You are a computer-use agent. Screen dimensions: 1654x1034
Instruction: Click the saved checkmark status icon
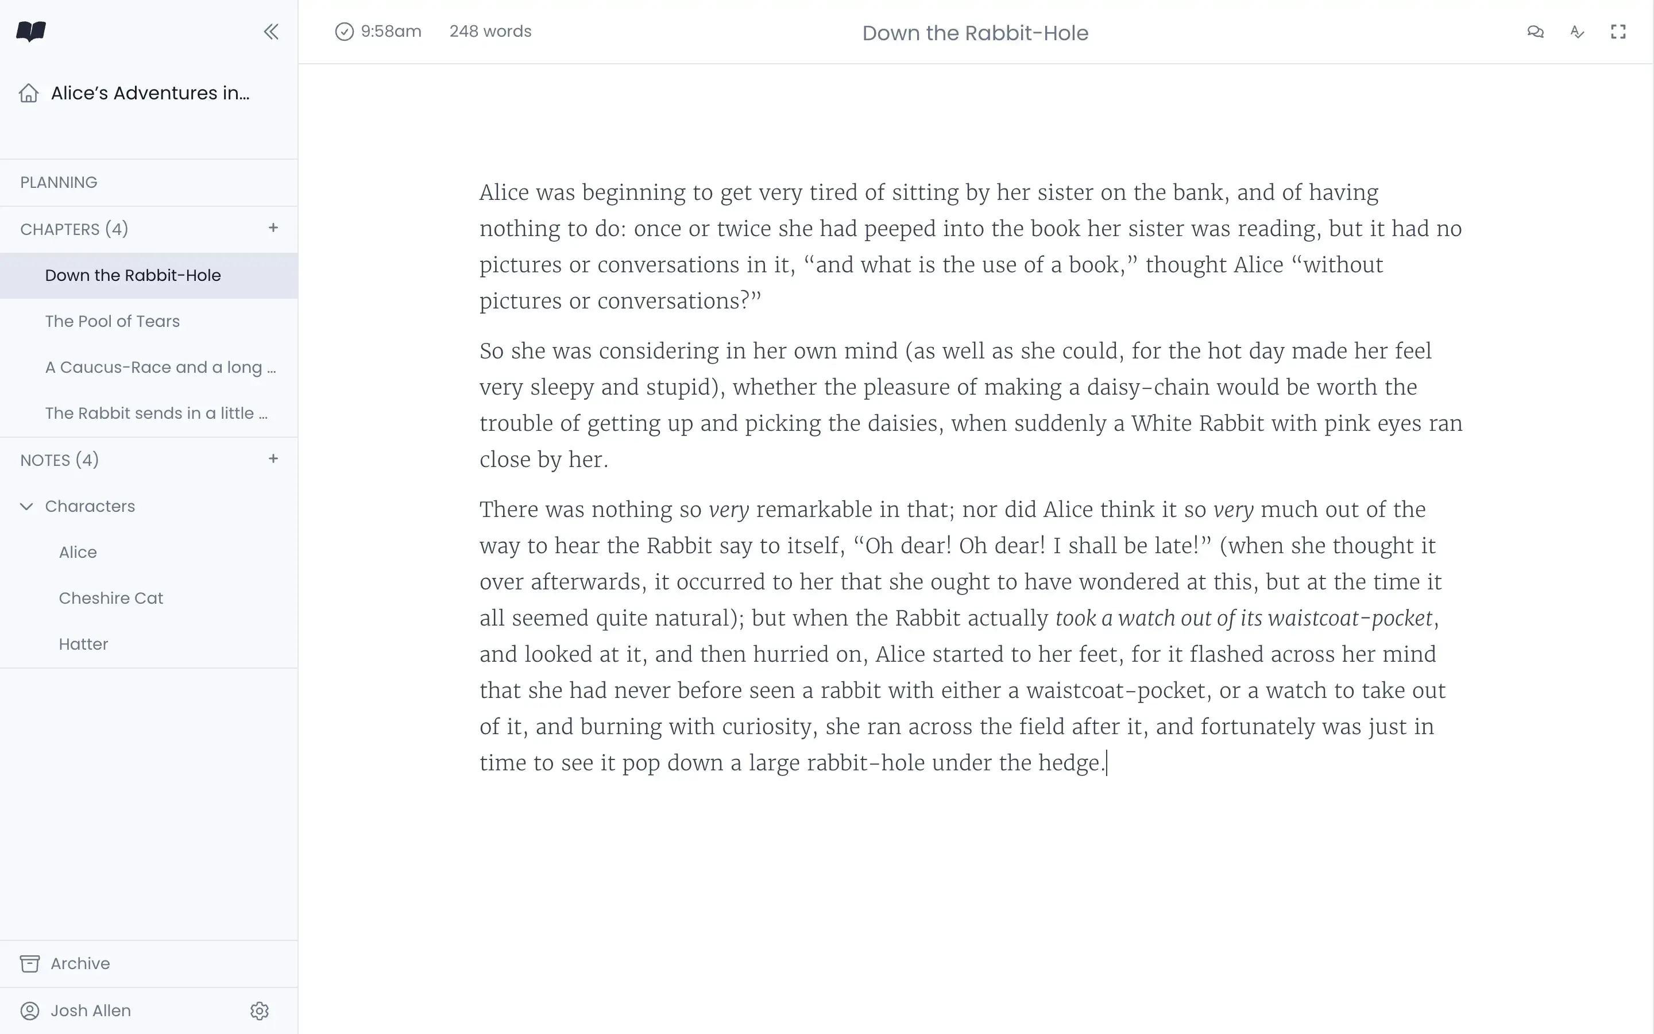tap(345, 32)
